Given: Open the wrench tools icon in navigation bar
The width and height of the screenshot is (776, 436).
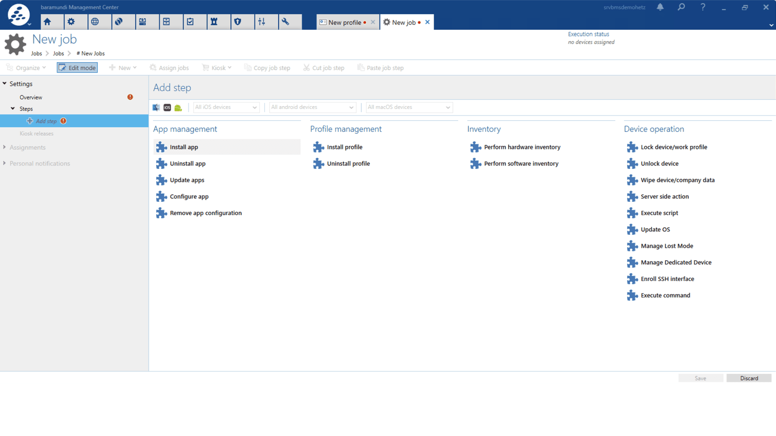Looking at the screenshot, I should point(285,22).
